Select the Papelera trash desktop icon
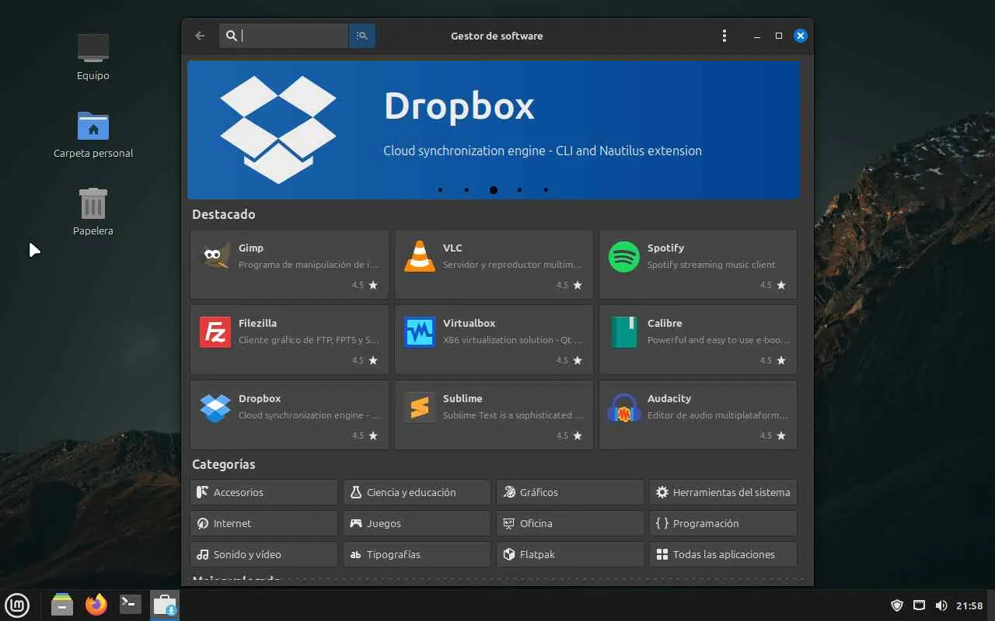 click(93, 212)
